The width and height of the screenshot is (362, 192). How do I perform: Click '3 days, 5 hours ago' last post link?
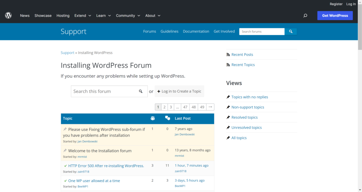(189, 180)
